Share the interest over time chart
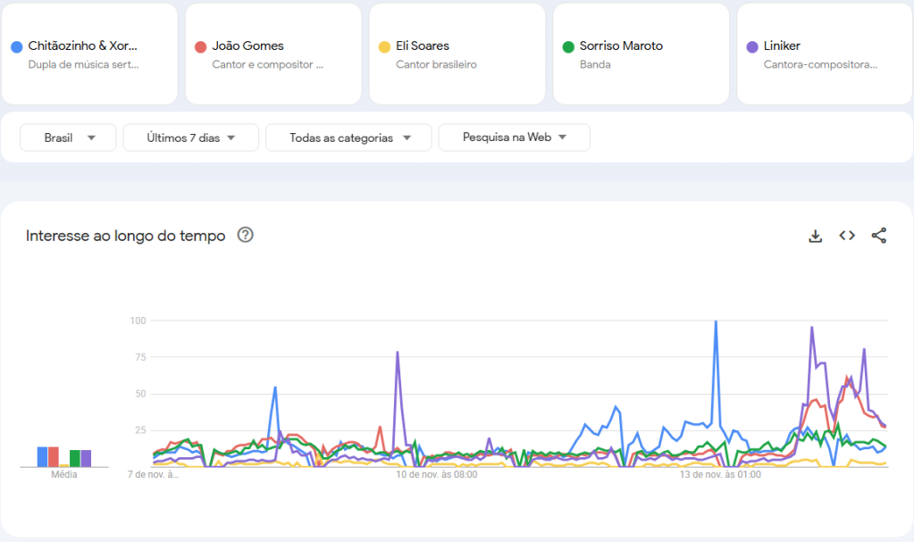This screenshot has width=914, height=542. 879,235
